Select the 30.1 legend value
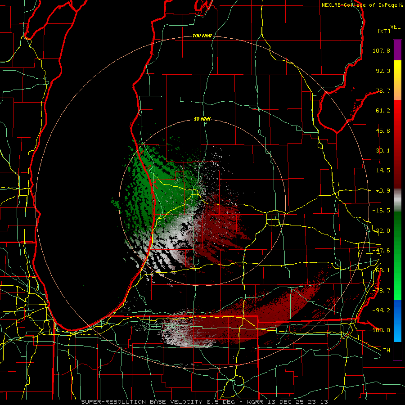405x405 pixels. coord(383,151)
